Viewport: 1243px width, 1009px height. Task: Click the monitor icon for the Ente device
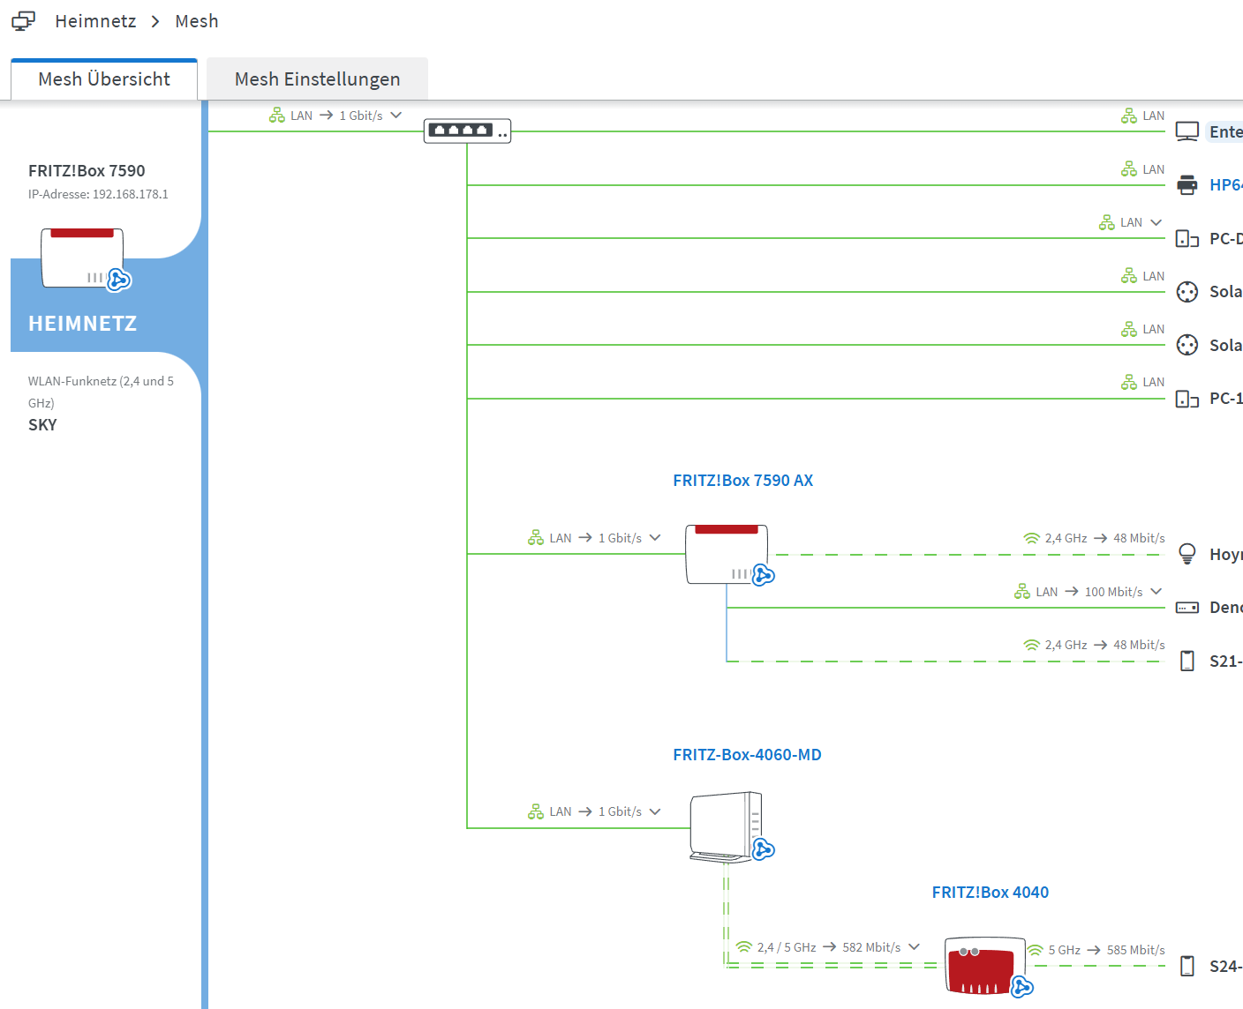click(1187, 131)
